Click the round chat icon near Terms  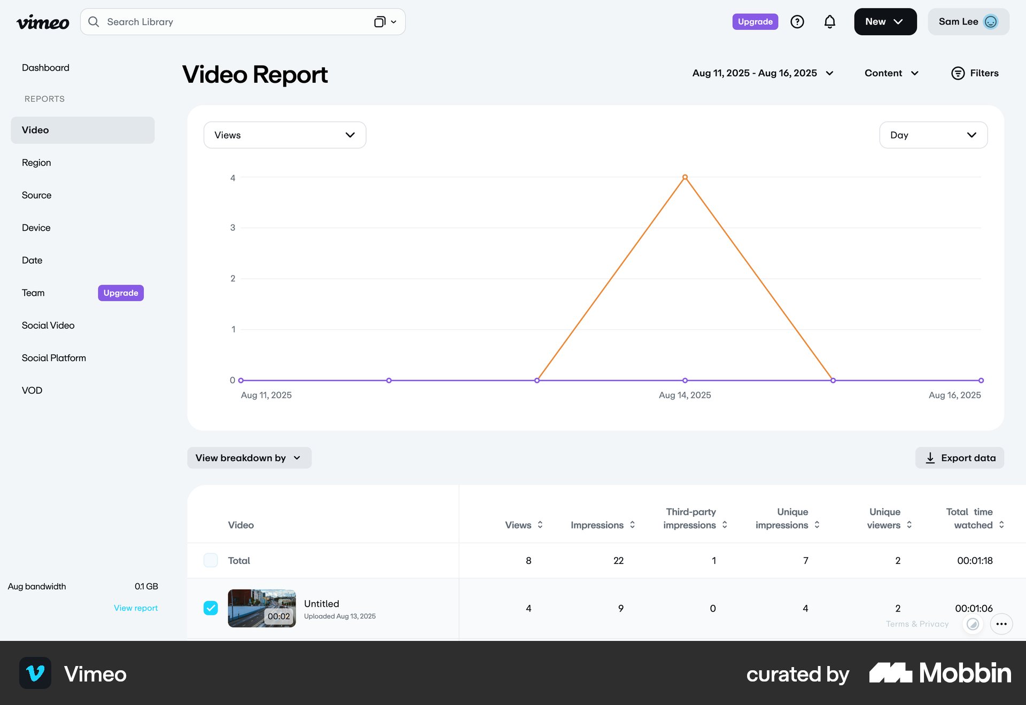(973, 624)
